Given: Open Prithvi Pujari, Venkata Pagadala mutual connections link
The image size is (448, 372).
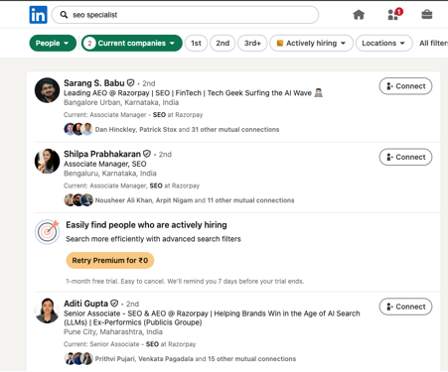Looking at the screenshot, I should (x=196, y=358).
